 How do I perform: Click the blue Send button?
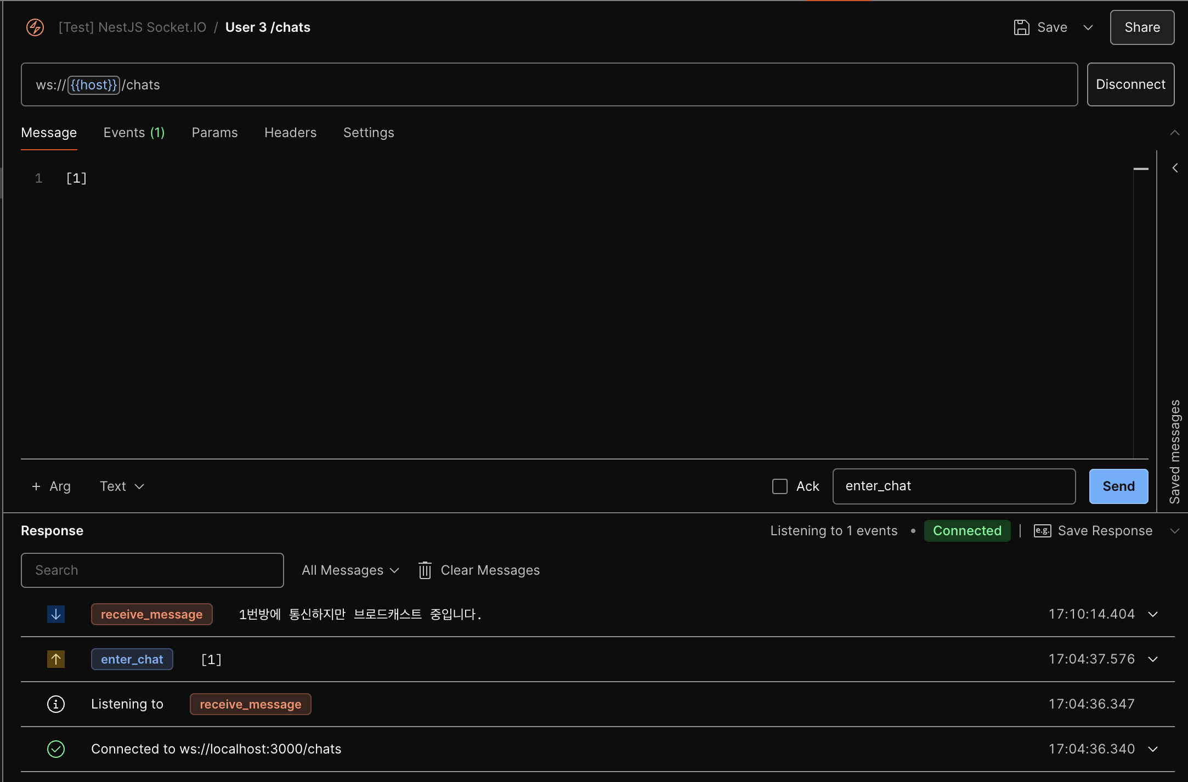click(1118, 486)
